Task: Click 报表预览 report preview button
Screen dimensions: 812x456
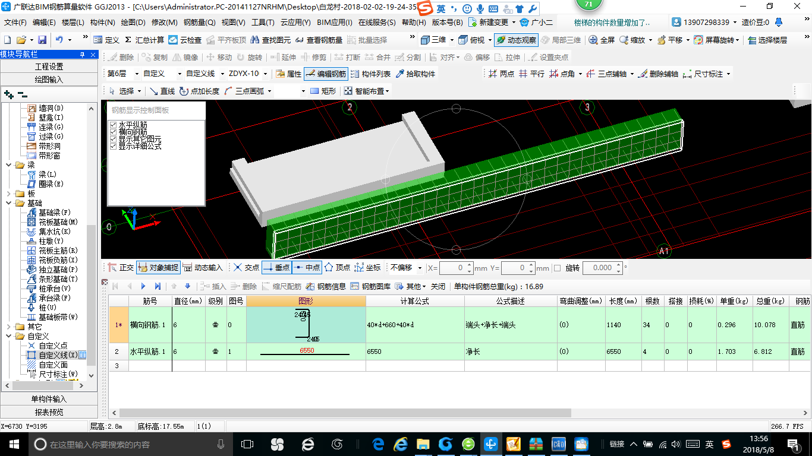Action: point(49,412)
